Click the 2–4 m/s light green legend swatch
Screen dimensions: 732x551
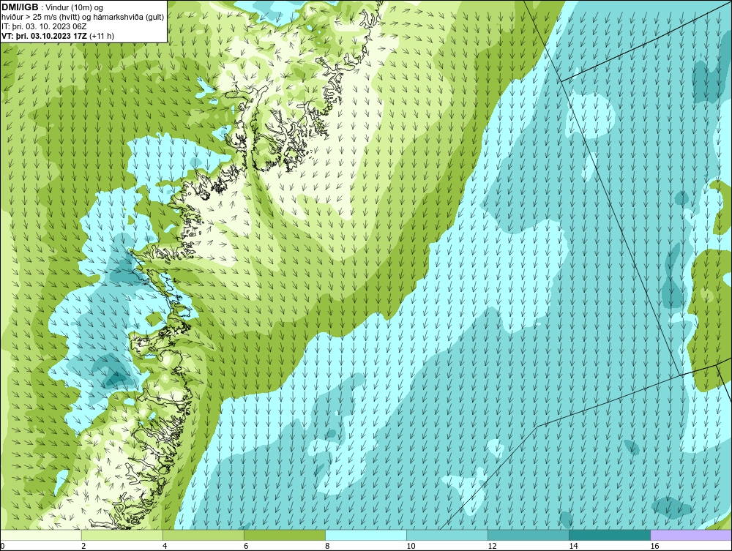click(x=122, y=535)
